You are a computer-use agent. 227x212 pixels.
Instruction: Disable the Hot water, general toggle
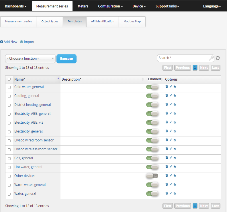[x=152, y=167]
